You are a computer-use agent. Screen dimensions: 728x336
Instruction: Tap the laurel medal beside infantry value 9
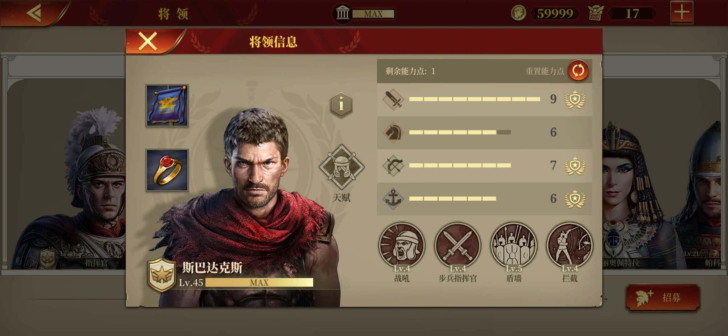(575, 99)
